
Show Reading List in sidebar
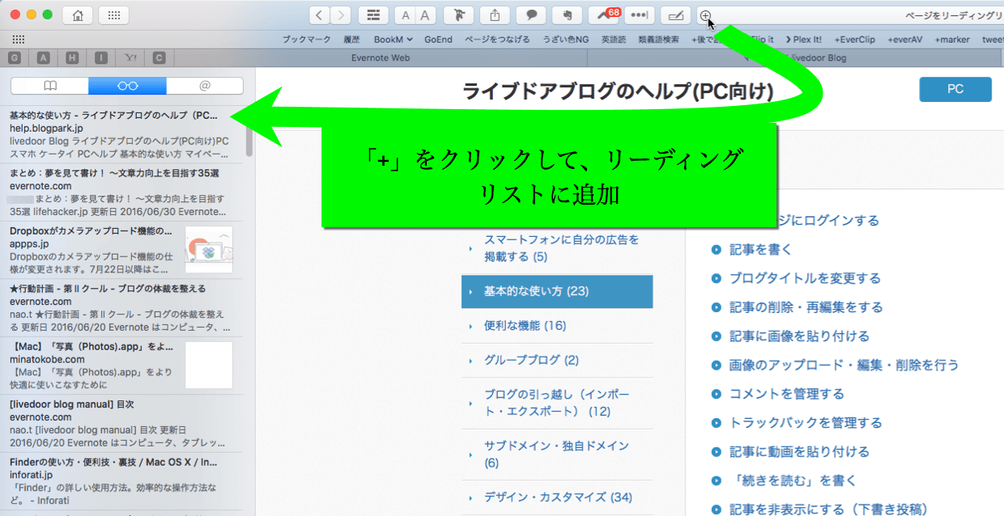[127, 86]
